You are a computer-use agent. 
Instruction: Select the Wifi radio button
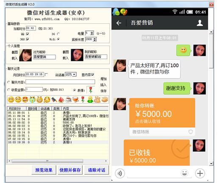click(x=58, y=39)
